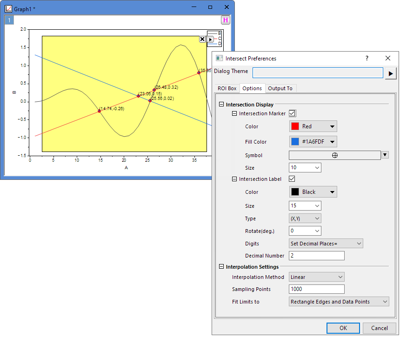This screenshot has height=337, width=400.
Task: Click the OK button
Action: pyautogui.click(x=343, y=328)
